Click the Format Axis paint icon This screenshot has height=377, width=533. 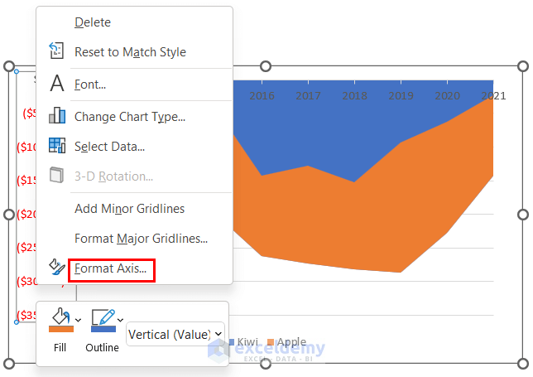pyautogui.click(x=57, y=267)
